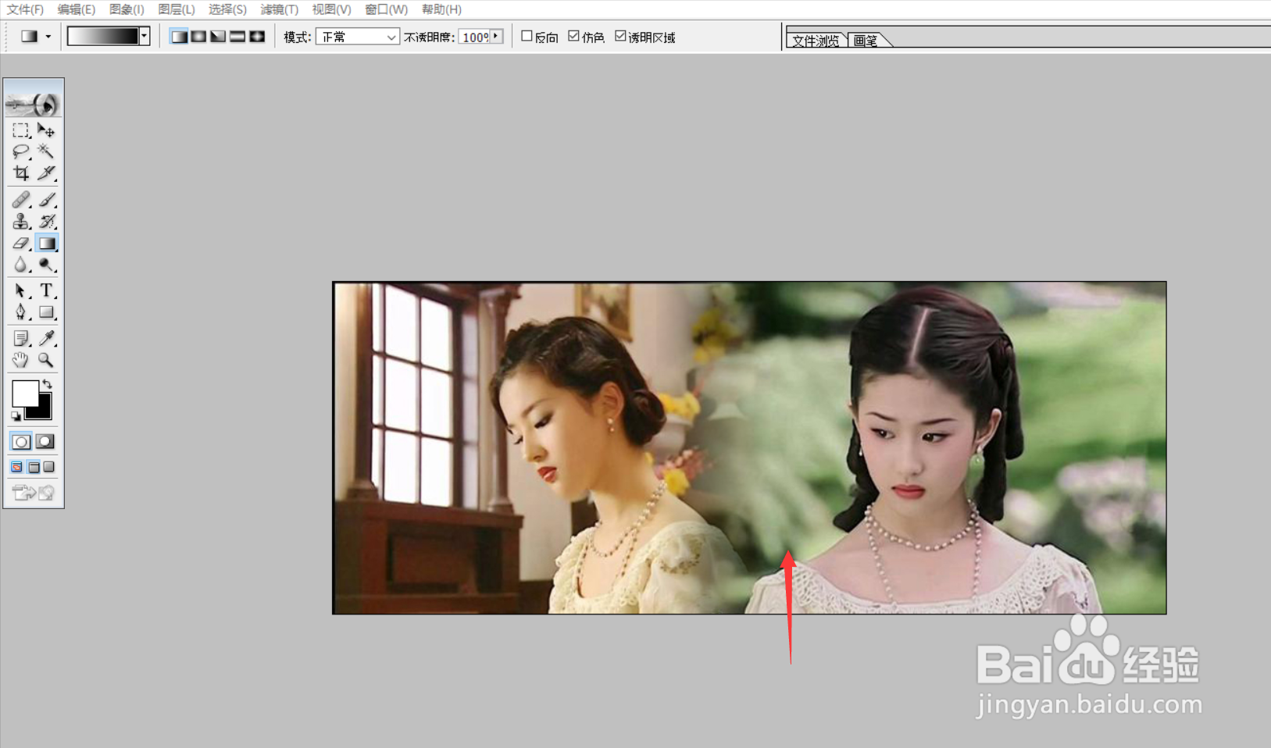This screenshot has height=748, width=1271.
Task: Uncheck the 仿色 (Dither) checkbox
Action: [573, 36]
